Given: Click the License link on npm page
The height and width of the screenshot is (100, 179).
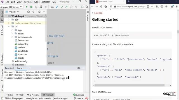Looking at the screenshot, I should [98, 13].
